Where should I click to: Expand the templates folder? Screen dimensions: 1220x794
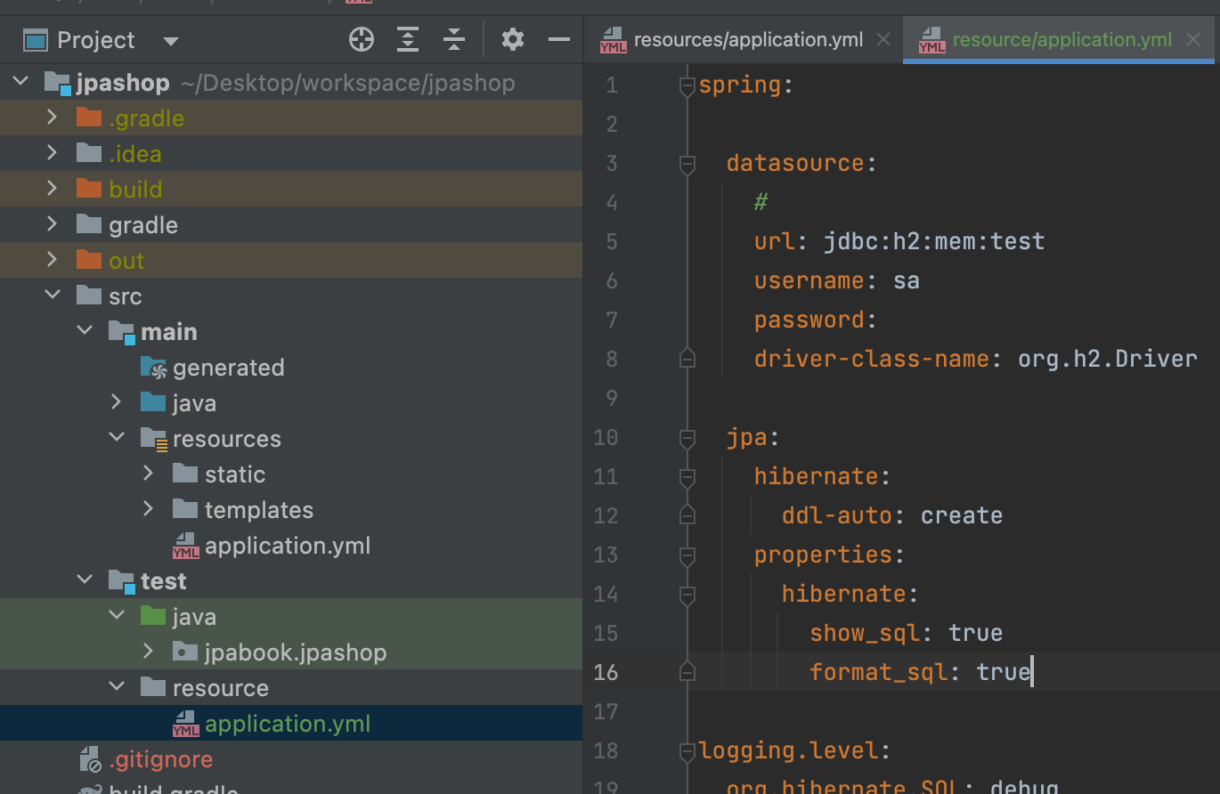coord(148,509)
